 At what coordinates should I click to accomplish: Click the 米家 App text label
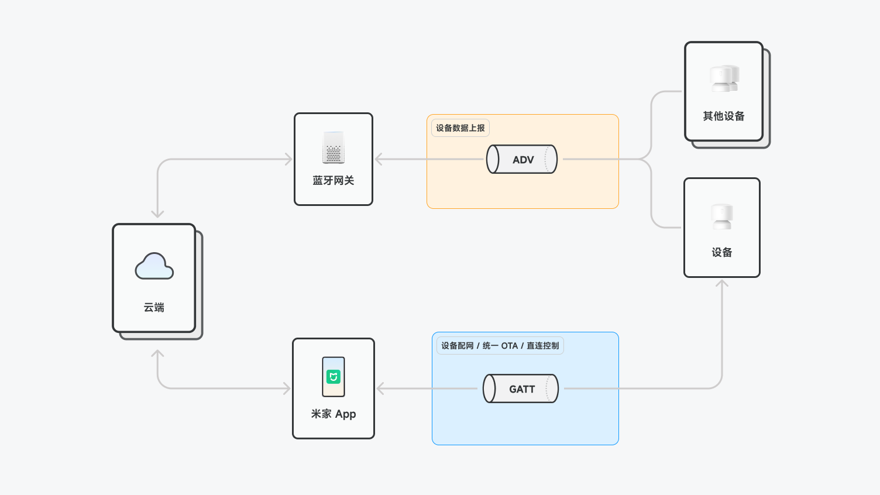(x=334, y=414)
